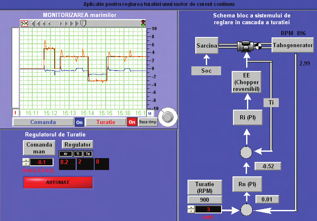Image resolution: width=317 pixels, height=221 pixels.
Task: Toggle the Comanda On switch
Action: tap(79, 122)
